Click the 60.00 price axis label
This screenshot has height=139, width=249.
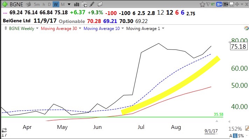tap(239, 68)
